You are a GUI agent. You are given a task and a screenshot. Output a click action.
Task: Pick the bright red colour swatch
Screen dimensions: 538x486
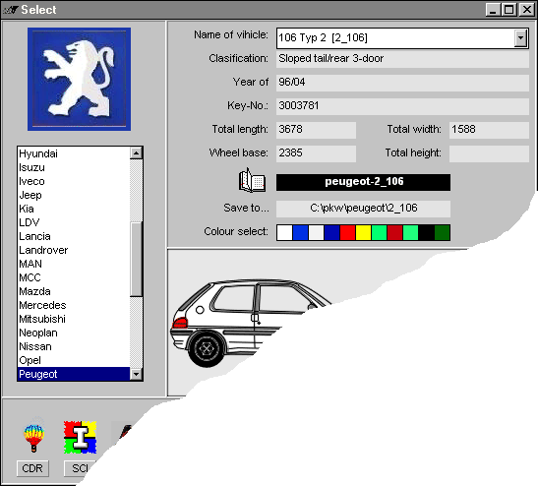[347, 233]
